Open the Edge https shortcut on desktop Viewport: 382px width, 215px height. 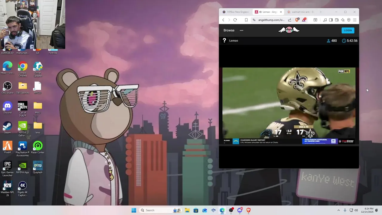7,68
